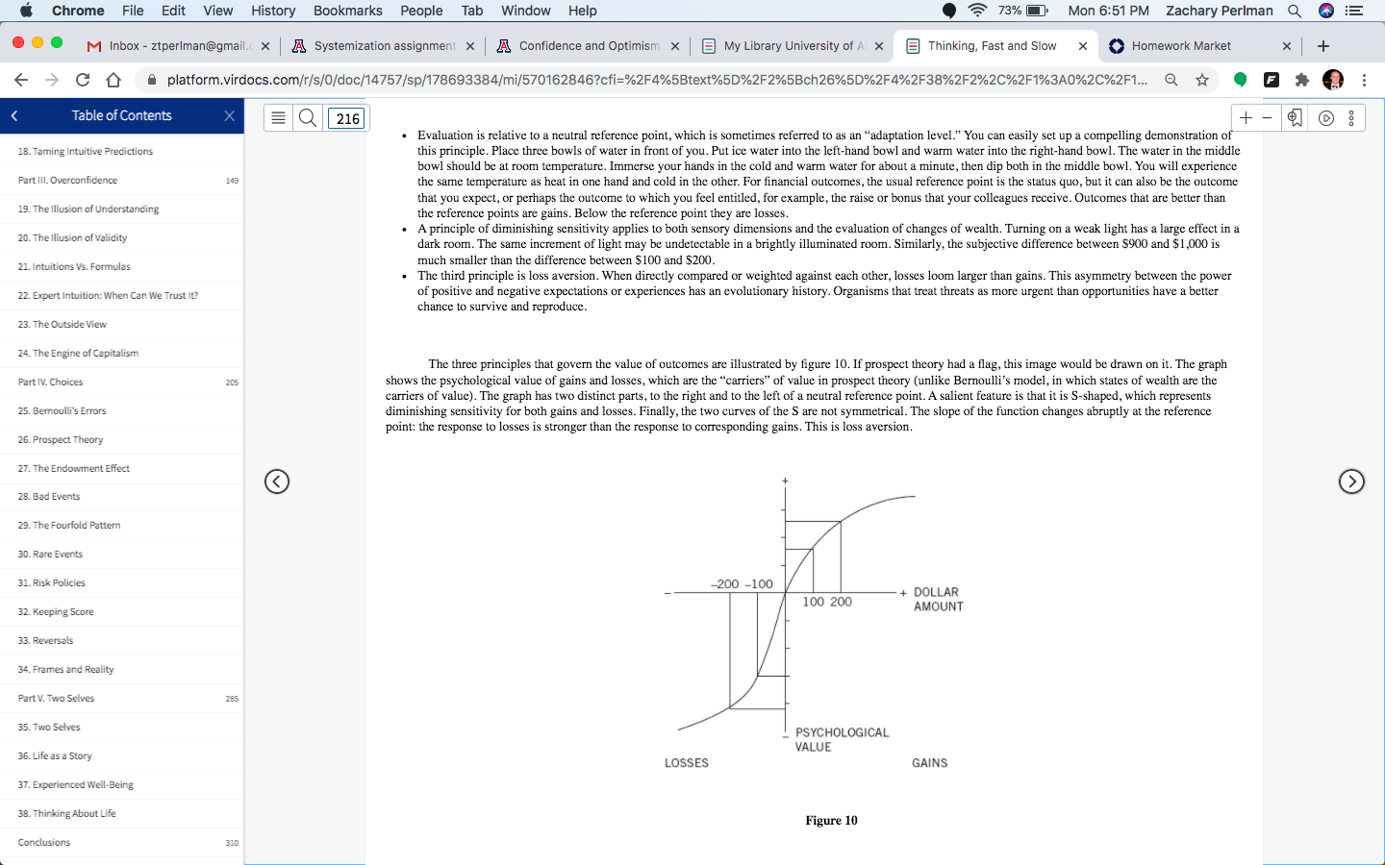
Task: Go to the previous page arrow
Action: click(277, 482)
